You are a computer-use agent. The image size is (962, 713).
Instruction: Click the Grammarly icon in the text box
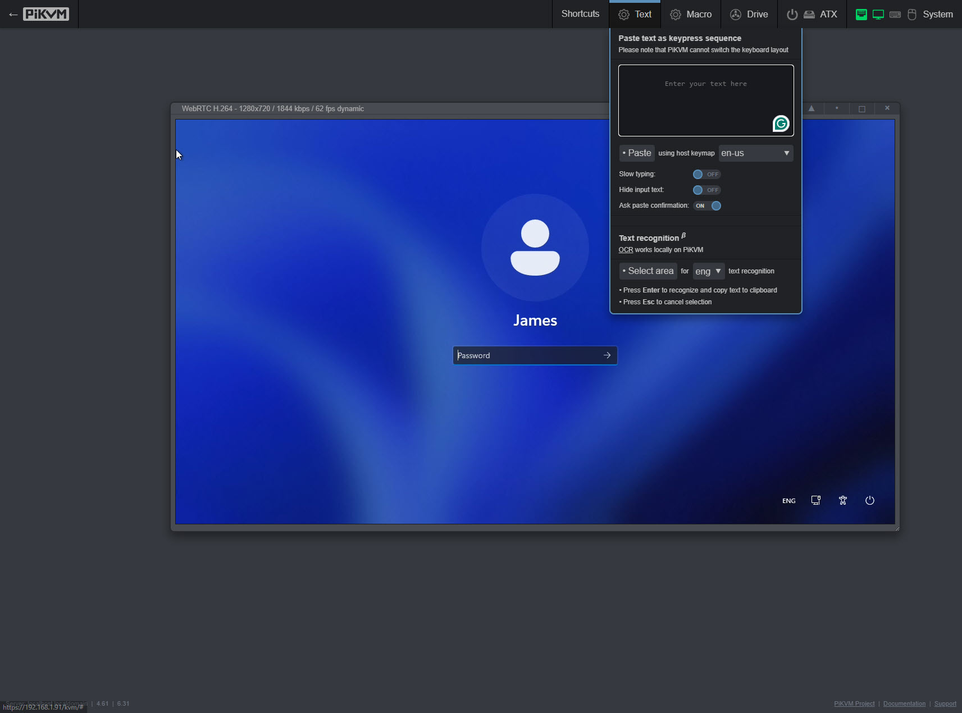pos(781,124)
